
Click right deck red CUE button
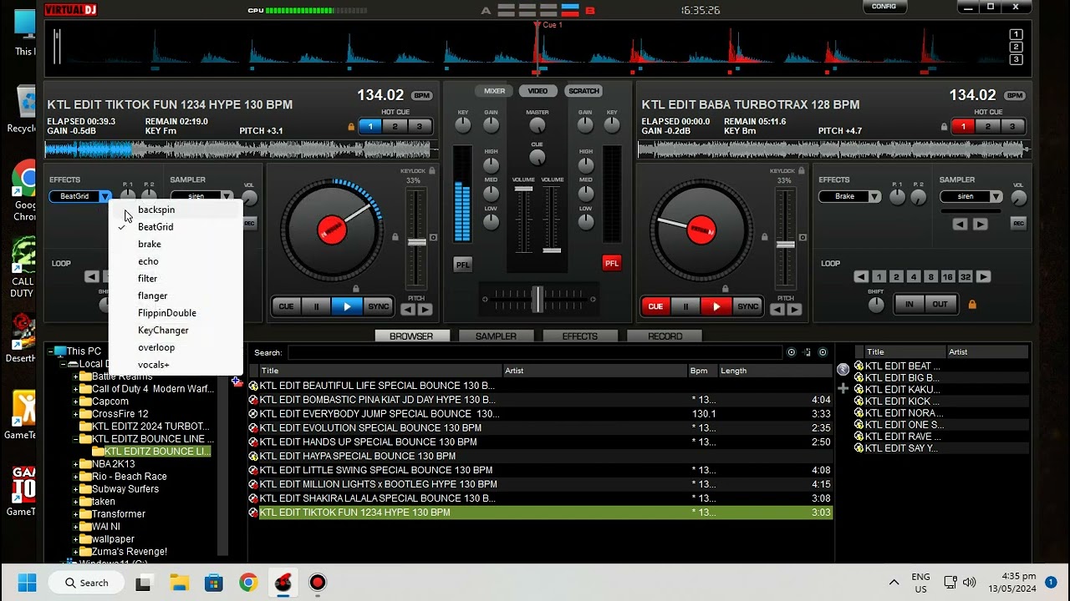[655, 306]
